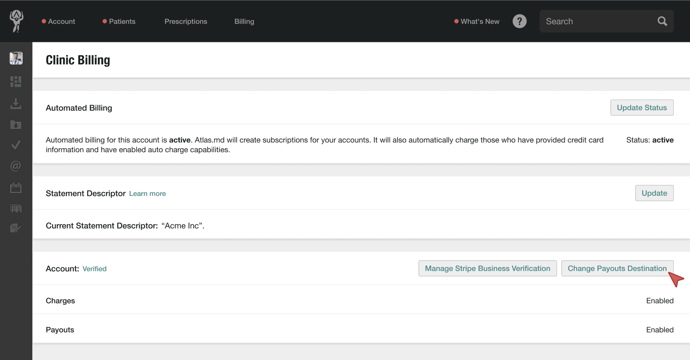Screen dimensions: 690x360
Task: Click the folder download sidebar icon
Action: point(16,125)
